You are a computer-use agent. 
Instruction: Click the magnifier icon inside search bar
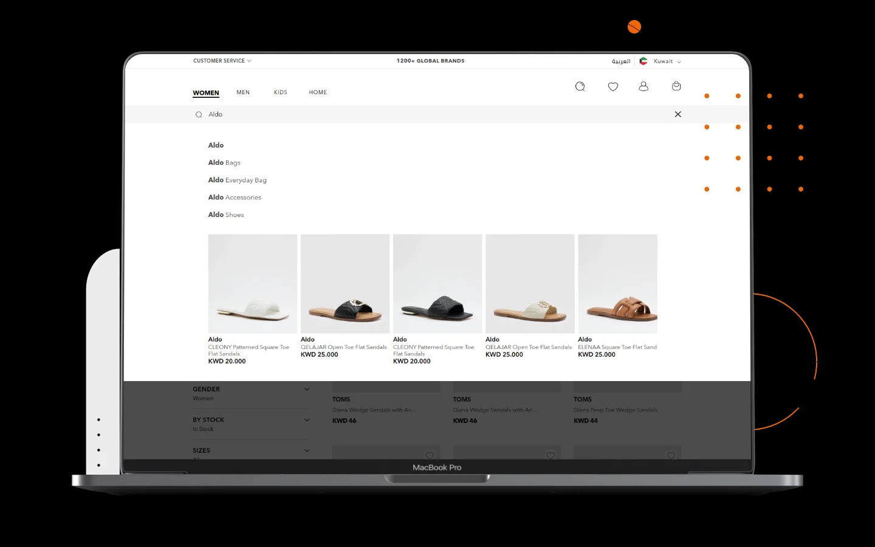click(x=199, y=114)
